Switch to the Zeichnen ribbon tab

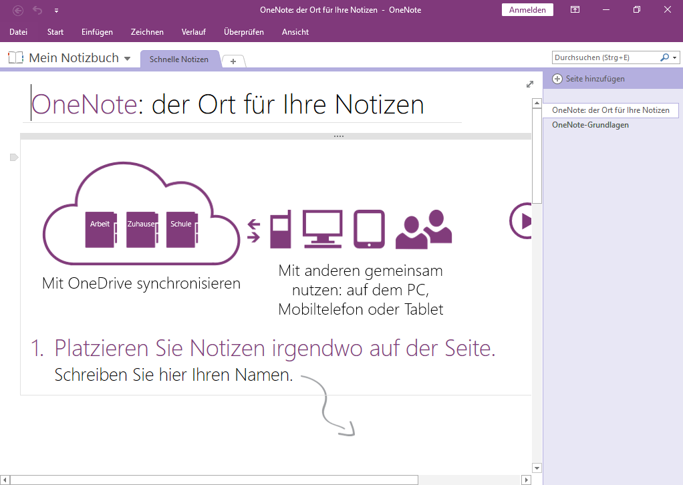[147, 31]
